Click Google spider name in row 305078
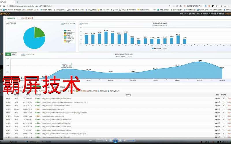 click(x=16, y=109)
